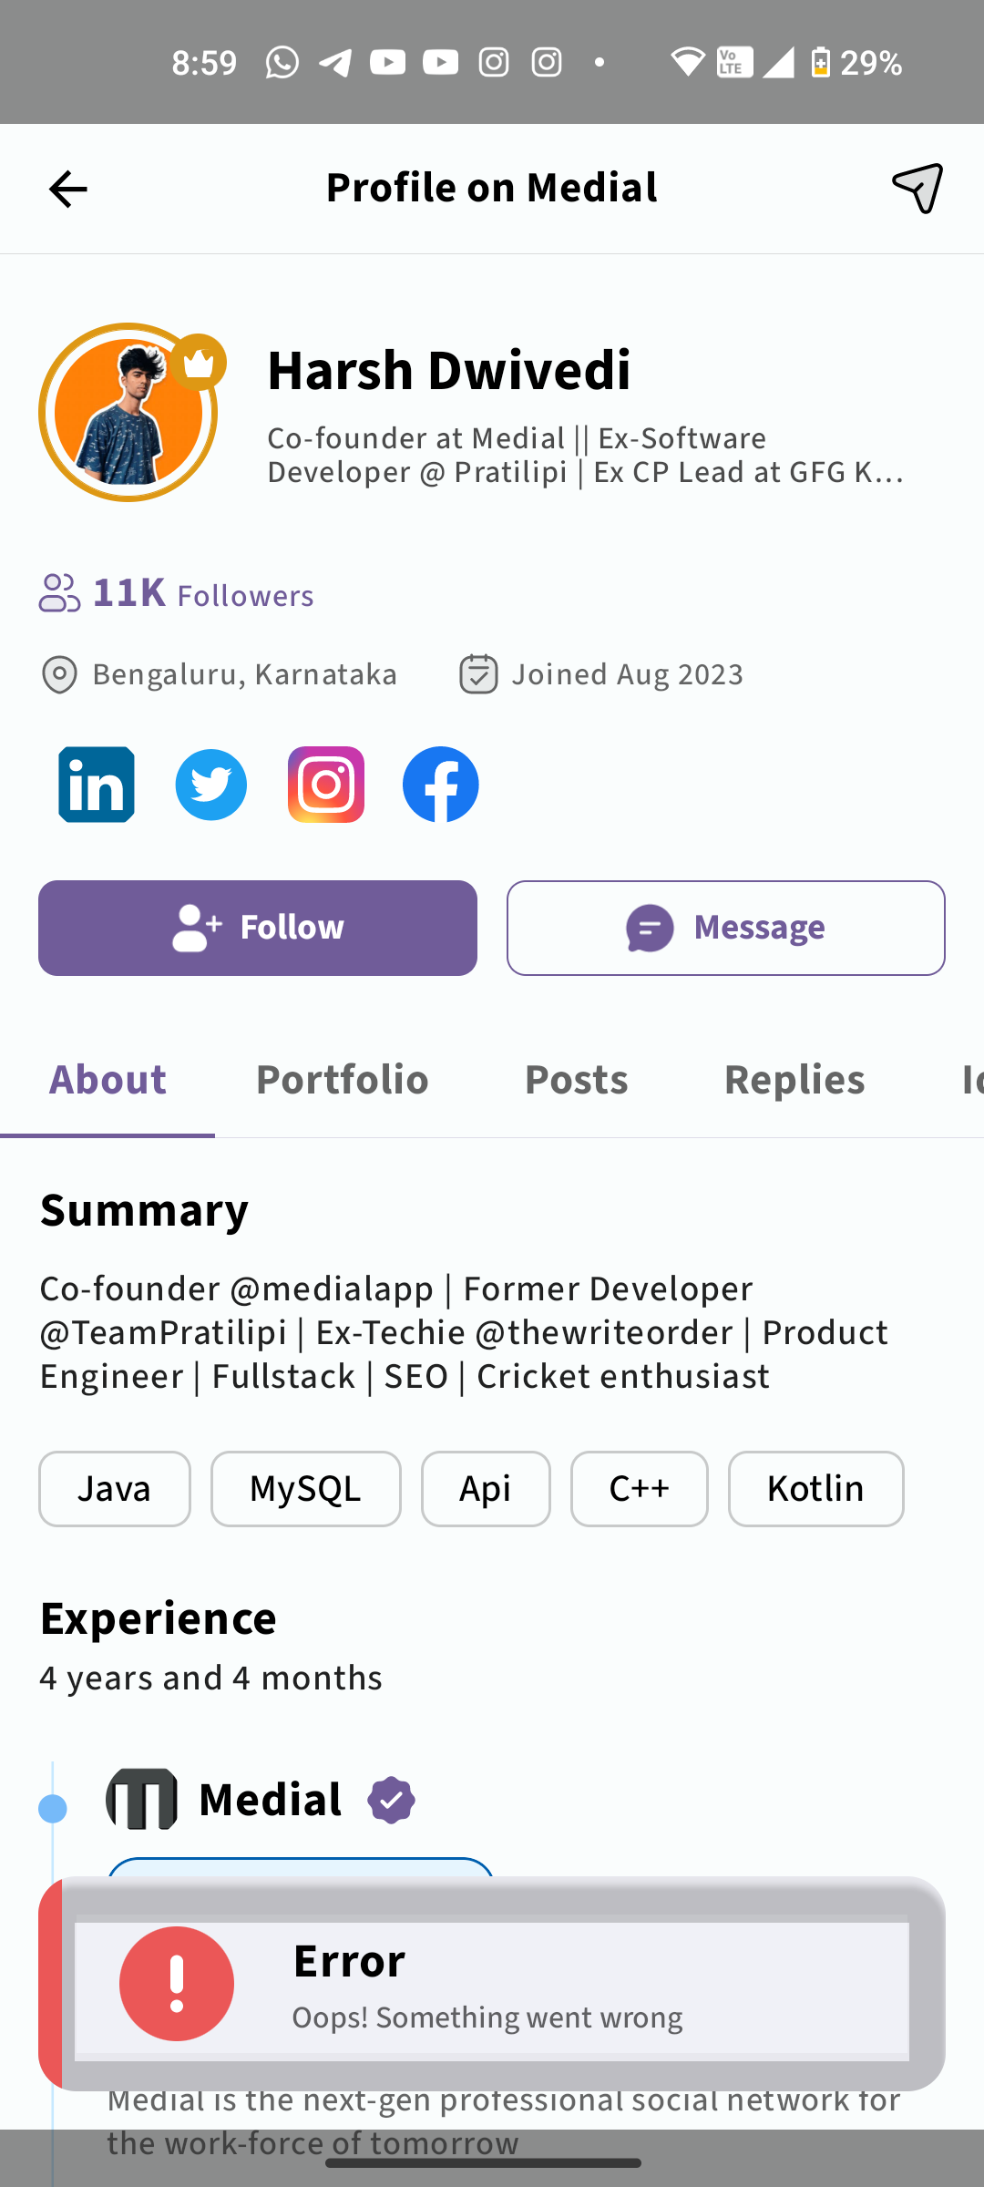Image resolution: width=984 pixels, height=2187 pixels.
Task: Open the Instagram social link icon
Action: [326, 785]
